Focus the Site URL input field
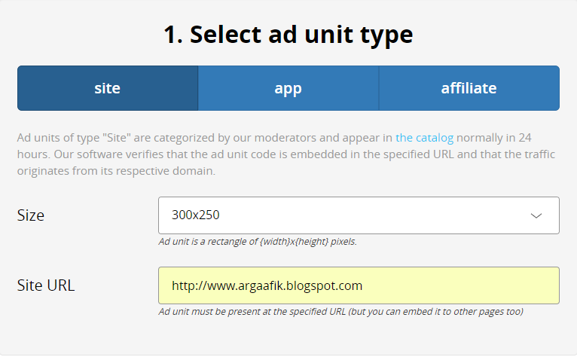Viewport: 577px width, 357px height. (x=359, y=285)
